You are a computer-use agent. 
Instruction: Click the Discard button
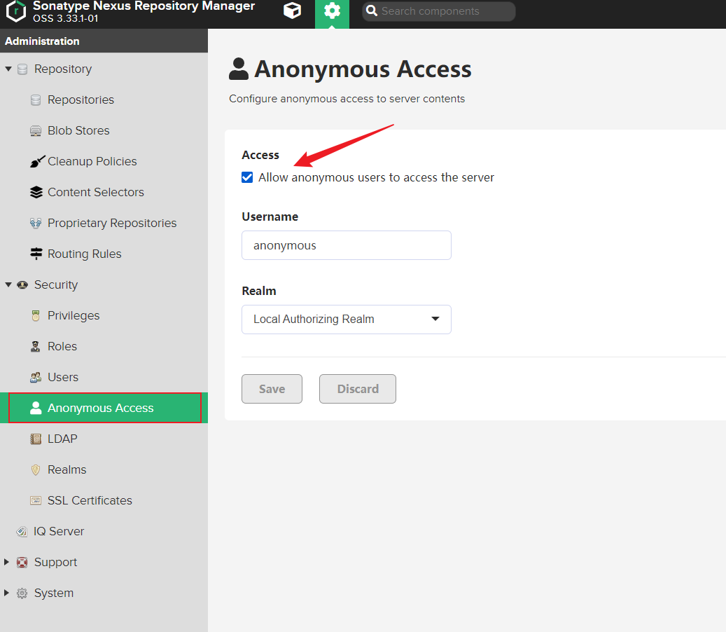[358, 389]
